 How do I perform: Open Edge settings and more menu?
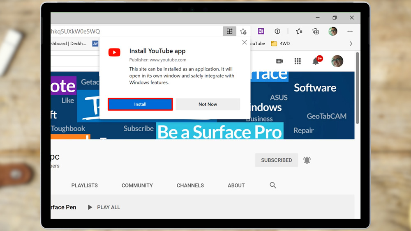coord(350,31)
